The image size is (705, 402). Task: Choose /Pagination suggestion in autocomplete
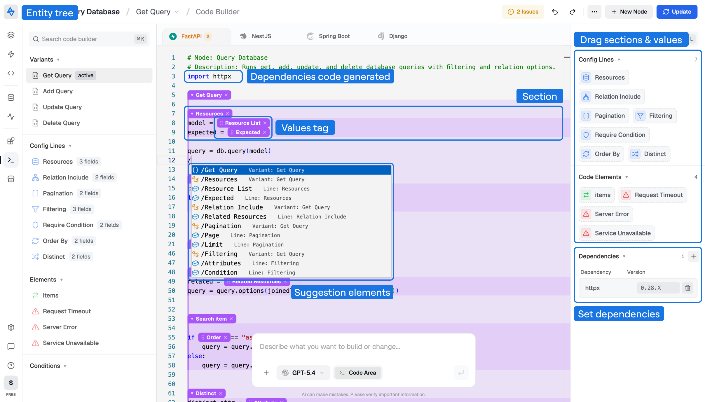tap(291, 226)
